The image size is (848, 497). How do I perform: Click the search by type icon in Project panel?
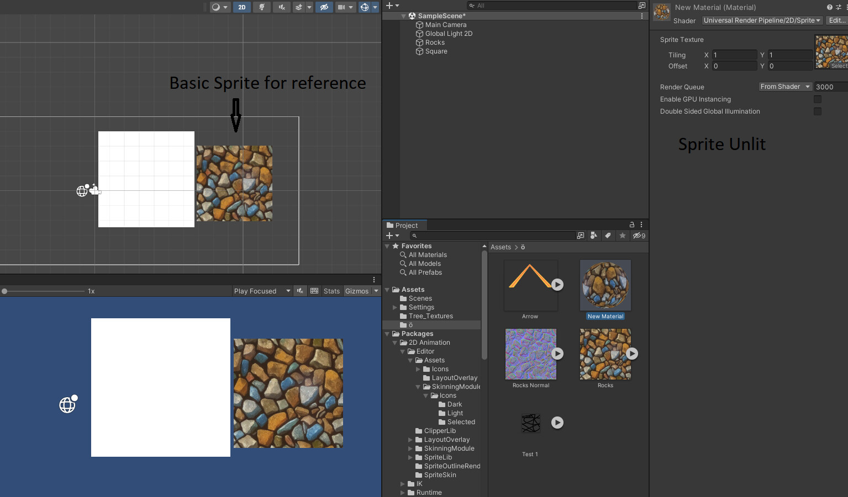point(593,236)
